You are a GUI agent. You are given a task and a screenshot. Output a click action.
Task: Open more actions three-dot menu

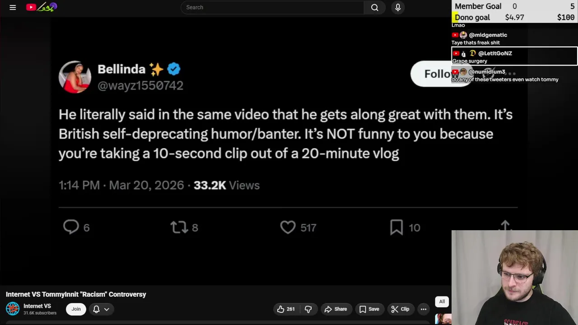click(424, 309)
